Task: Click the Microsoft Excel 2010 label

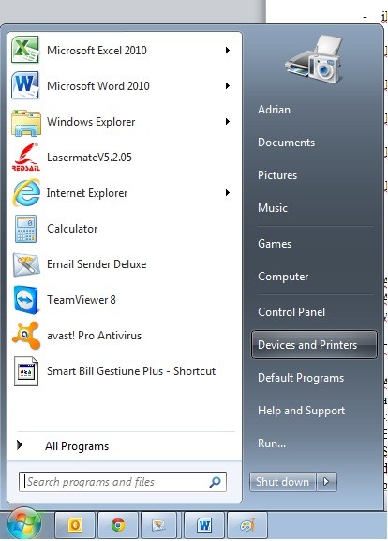Action: (97, 51)
